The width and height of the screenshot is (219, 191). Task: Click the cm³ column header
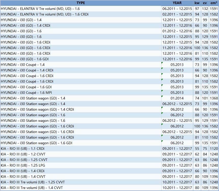click(214, 3)
